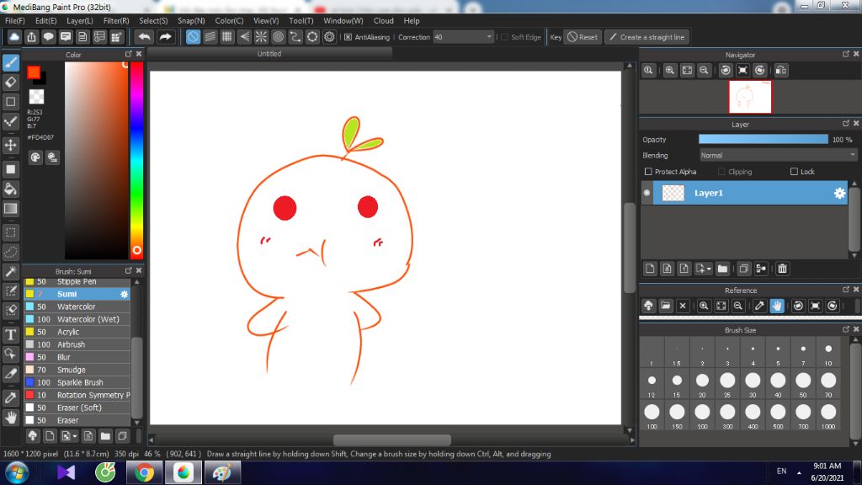Open the File menu
862x485 pixels.
pyautogui.click(x=15, y=21)
